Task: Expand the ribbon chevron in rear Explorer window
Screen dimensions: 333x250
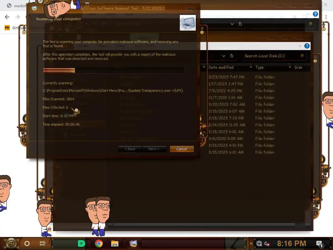Action: pos(308,14)
